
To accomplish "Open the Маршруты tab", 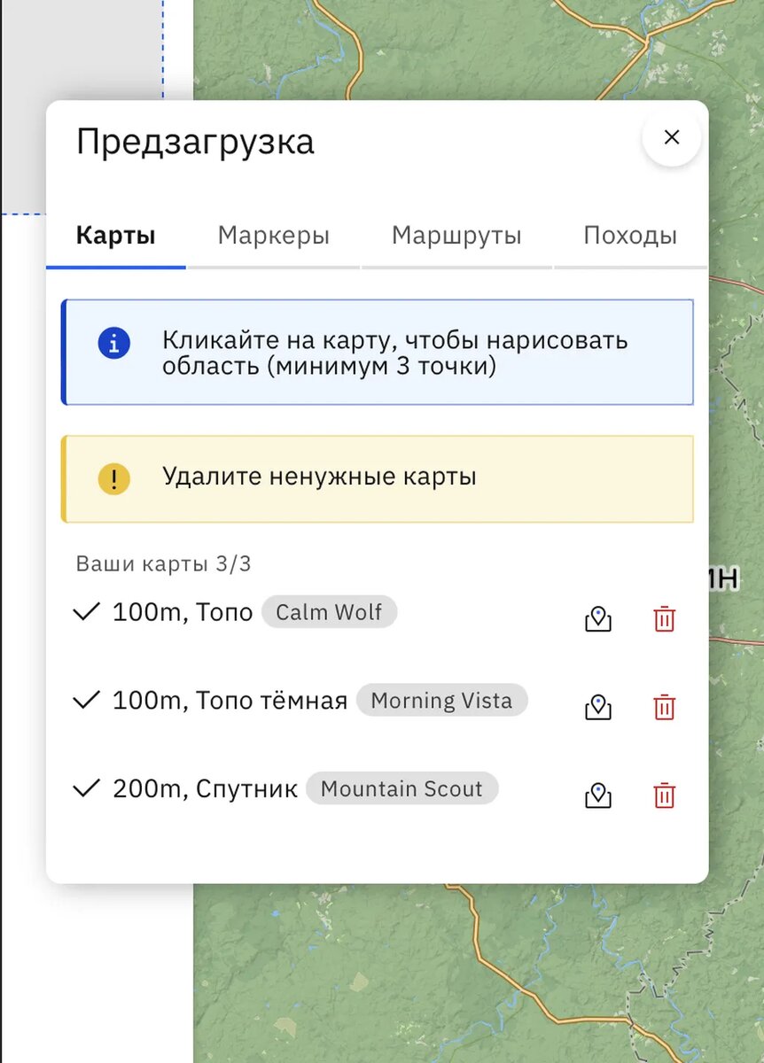I will point(456,236).
